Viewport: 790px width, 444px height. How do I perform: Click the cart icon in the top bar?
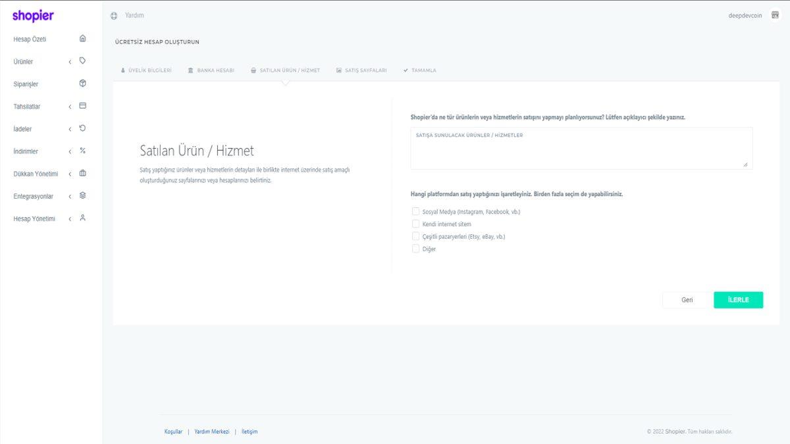[776, 14]
